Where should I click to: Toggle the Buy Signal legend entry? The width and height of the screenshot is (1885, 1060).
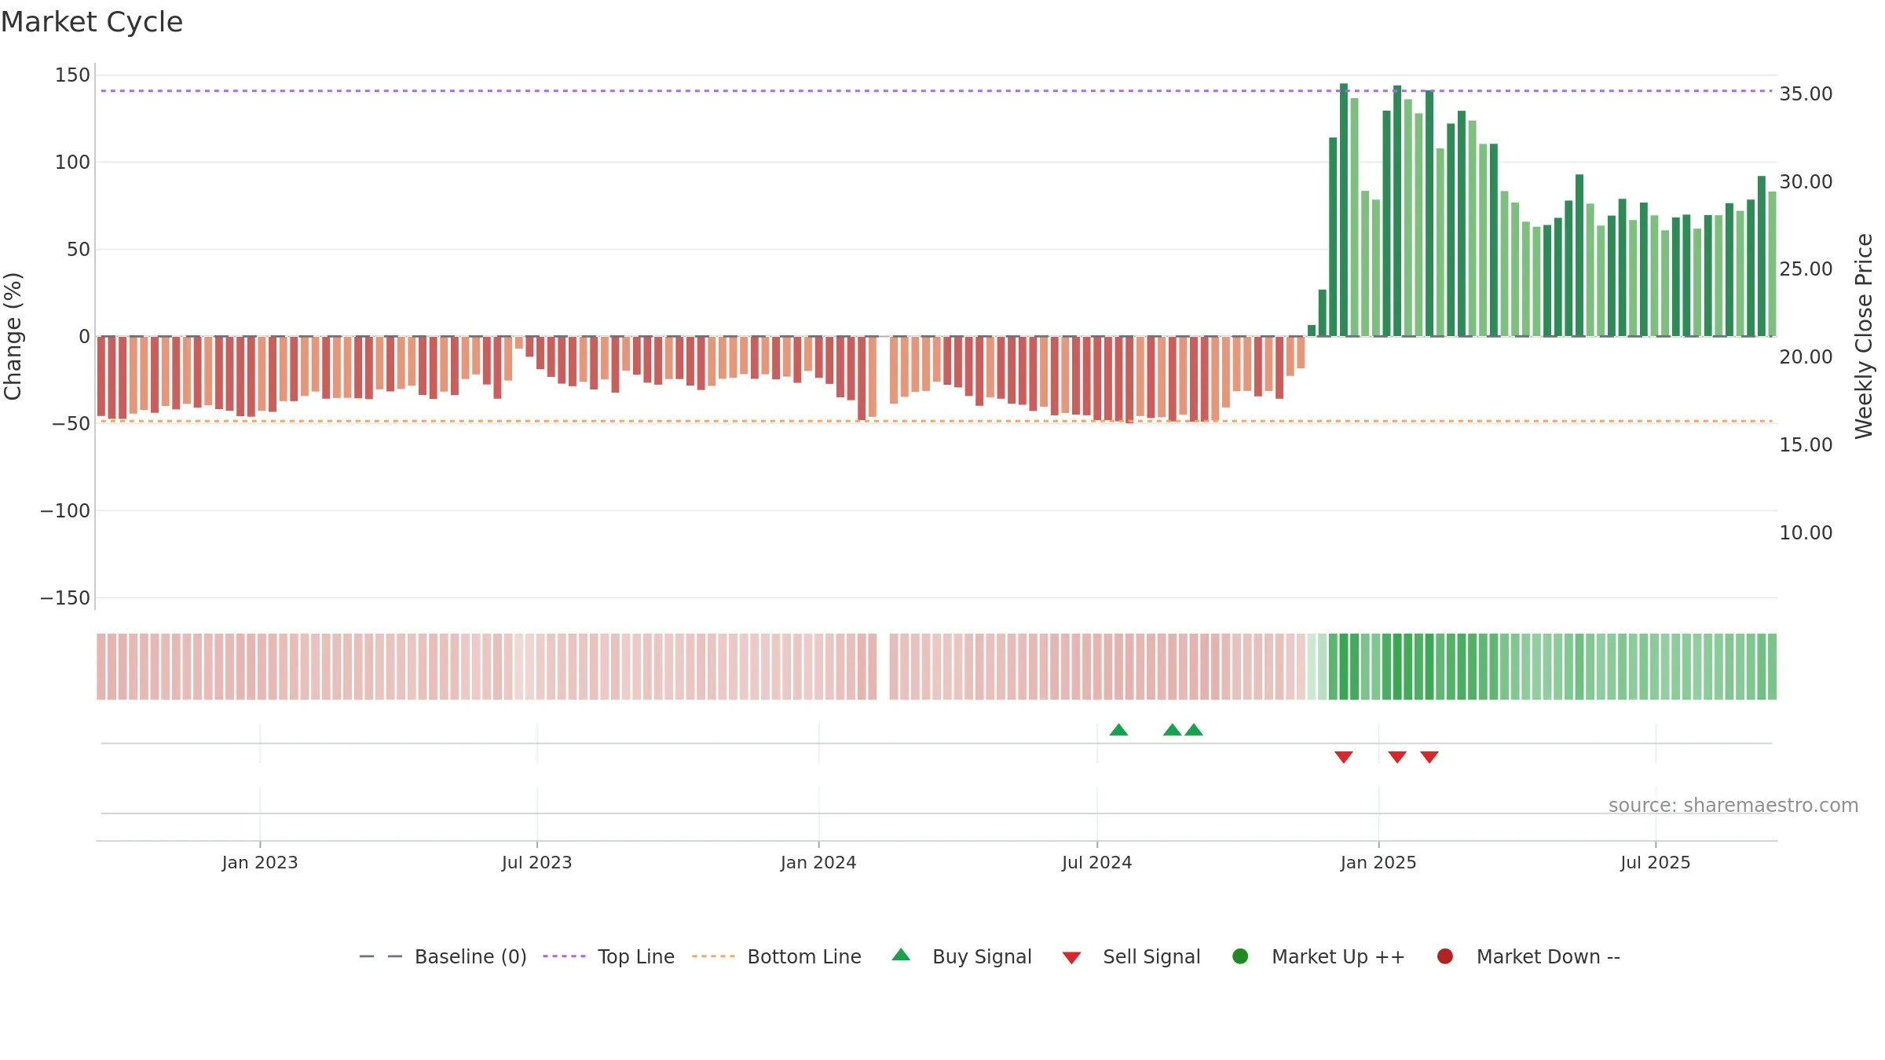961,956
